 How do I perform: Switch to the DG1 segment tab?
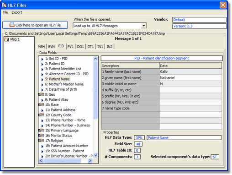80,47
